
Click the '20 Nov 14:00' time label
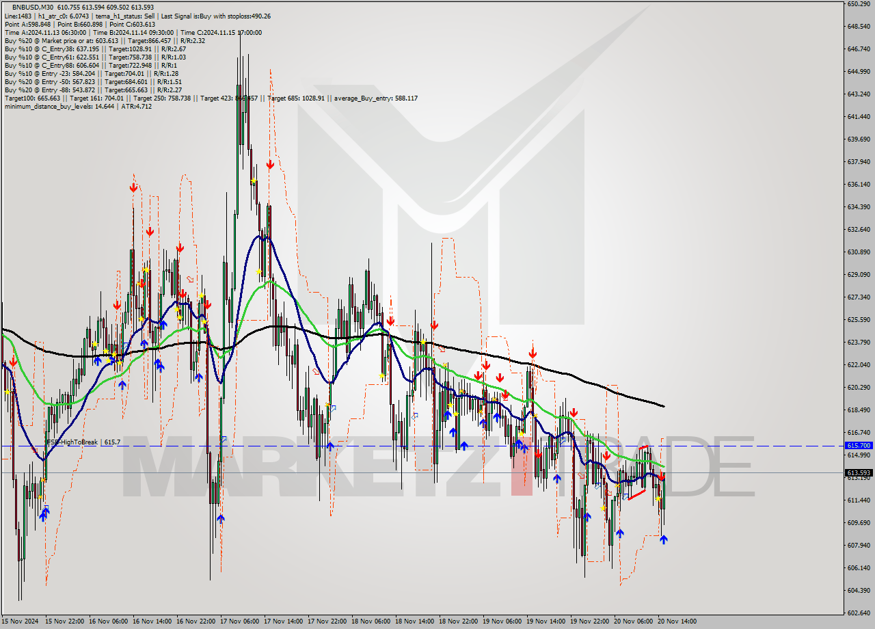coord(677,621)
